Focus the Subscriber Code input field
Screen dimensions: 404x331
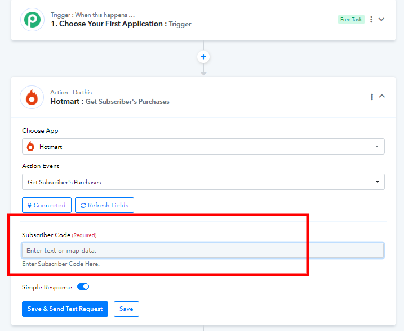point(203,250)
